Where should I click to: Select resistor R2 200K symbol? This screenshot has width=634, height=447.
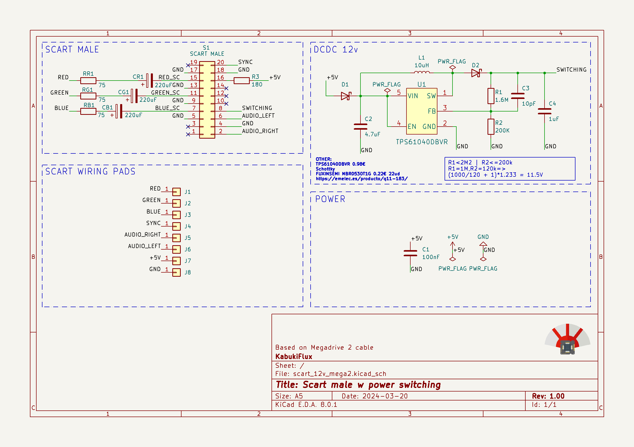point(491,127)
